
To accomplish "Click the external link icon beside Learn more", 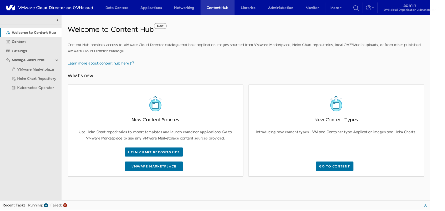I will (x=132, y=63).
